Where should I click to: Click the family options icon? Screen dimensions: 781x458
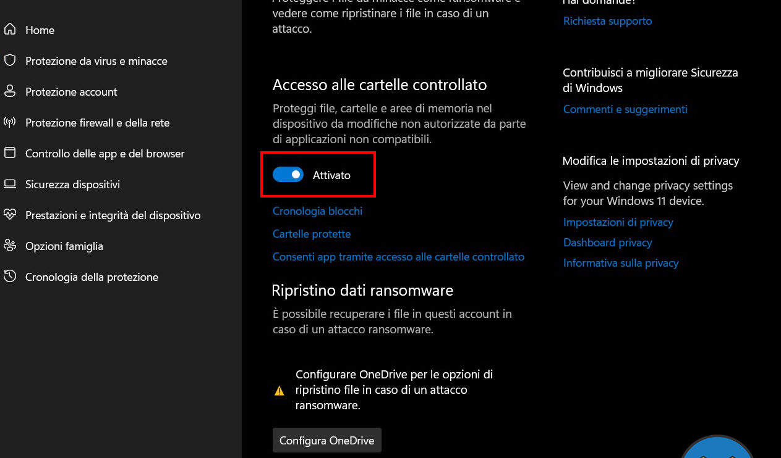point(9,246)
